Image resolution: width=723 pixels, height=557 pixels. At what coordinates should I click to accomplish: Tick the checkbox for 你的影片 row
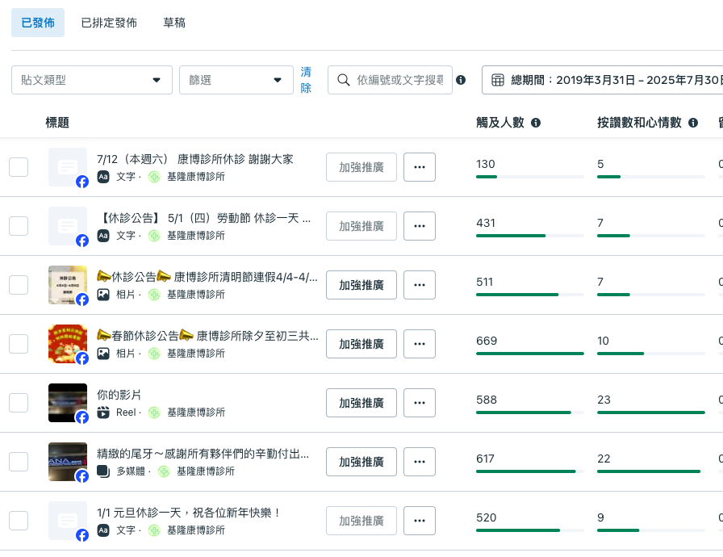click(x=19, y=403)
